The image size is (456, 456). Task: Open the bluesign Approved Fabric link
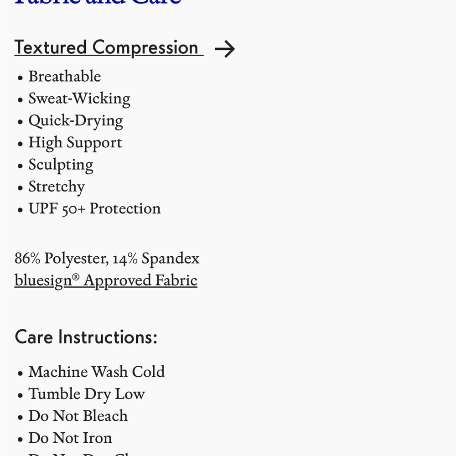106,280
